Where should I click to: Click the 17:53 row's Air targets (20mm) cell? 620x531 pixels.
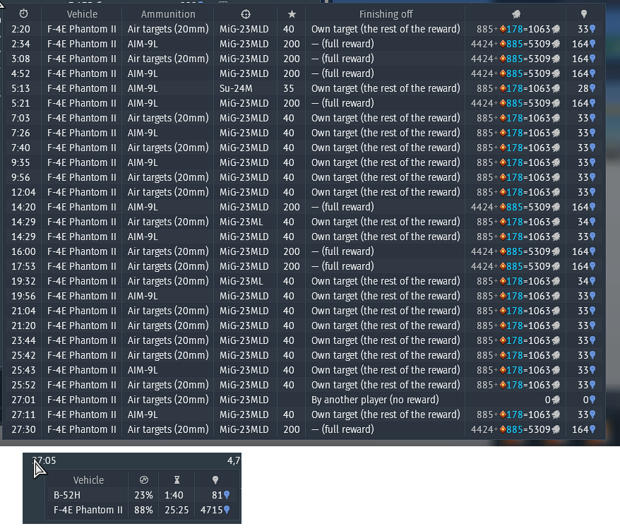(168, 266)
